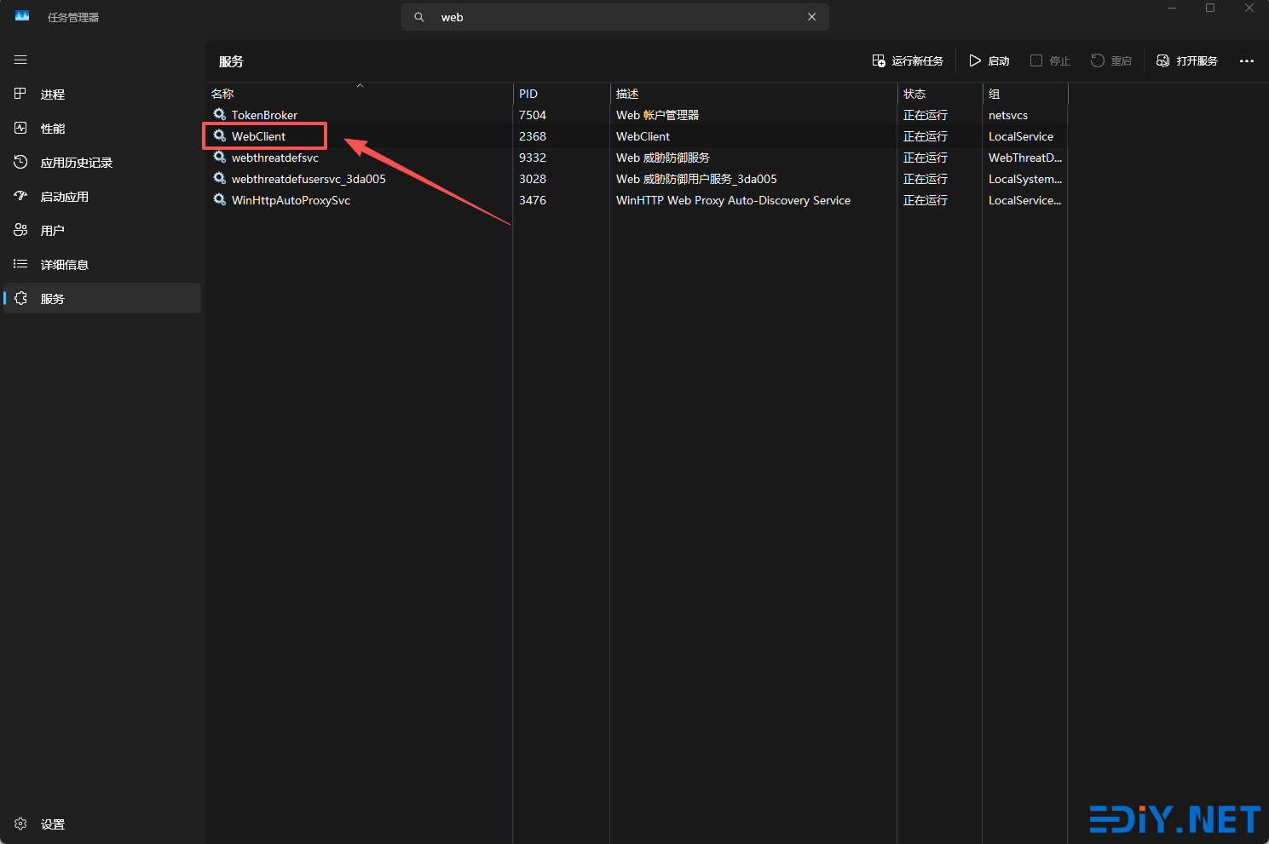
Task: Open 设置 settings at the bottom
Action: point(52,824)
